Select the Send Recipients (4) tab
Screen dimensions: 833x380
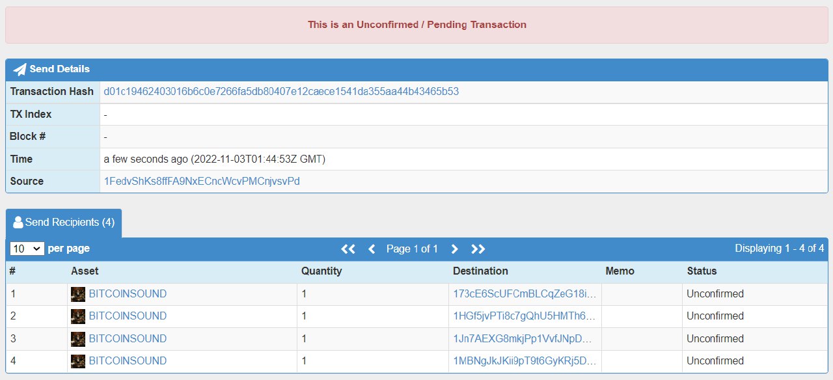click(64, 223)
